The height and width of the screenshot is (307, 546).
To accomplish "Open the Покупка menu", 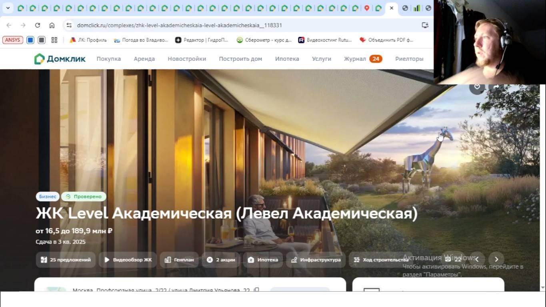I will [108, 59].
